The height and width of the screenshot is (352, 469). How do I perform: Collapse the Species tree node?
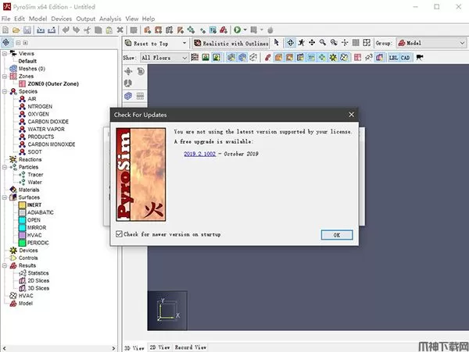(5, 91)
